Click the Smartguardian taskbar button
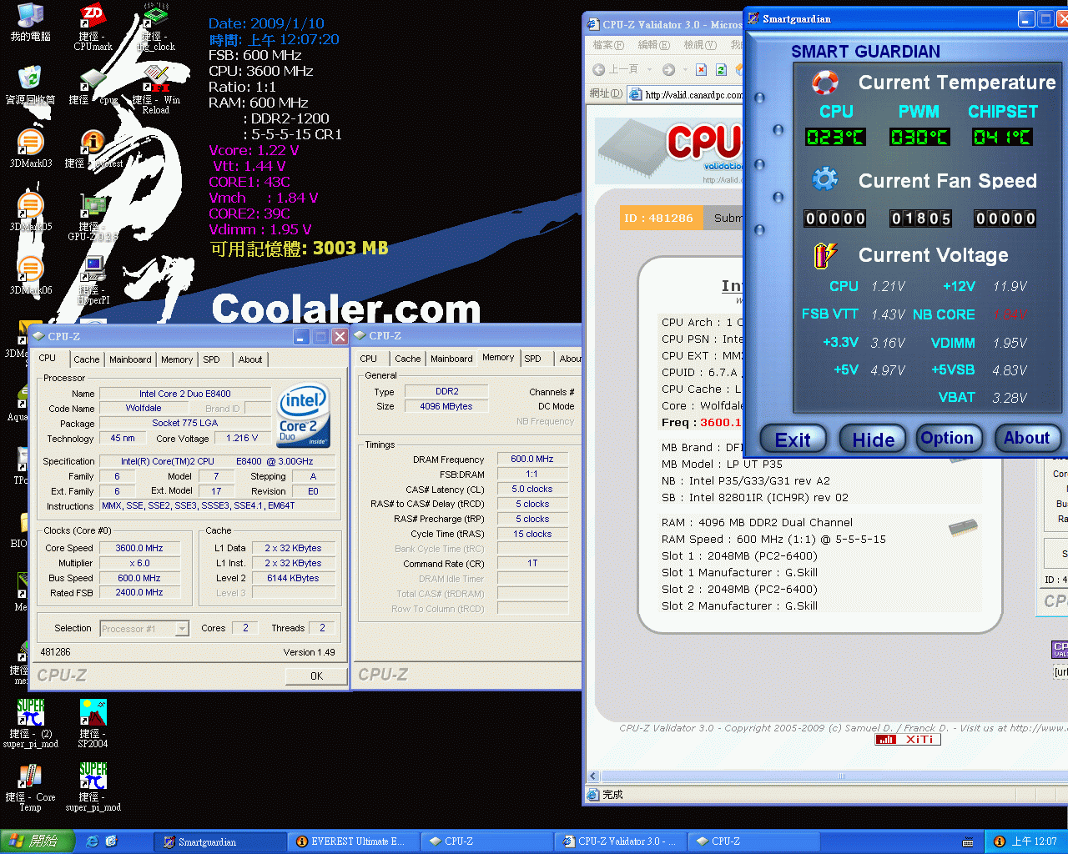 pyautogui.click(x=219, y=841)
